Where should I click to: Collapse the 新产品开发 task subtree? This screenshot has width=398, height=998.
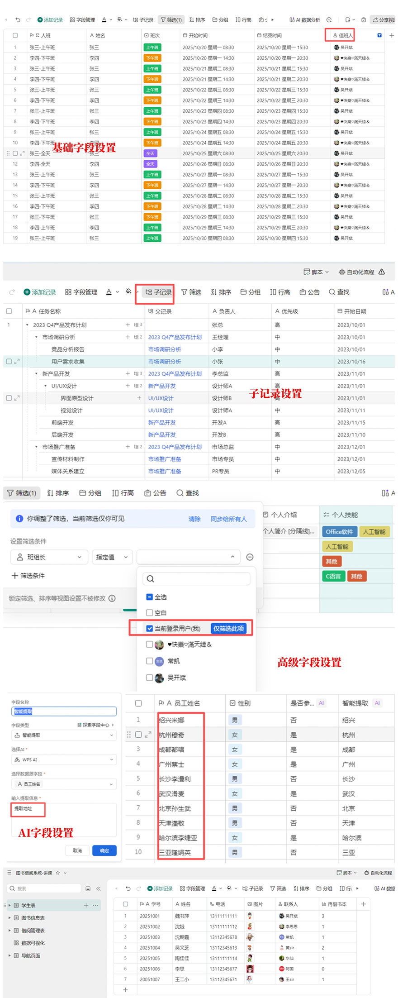pyautogui.click(x=37, y=374)
